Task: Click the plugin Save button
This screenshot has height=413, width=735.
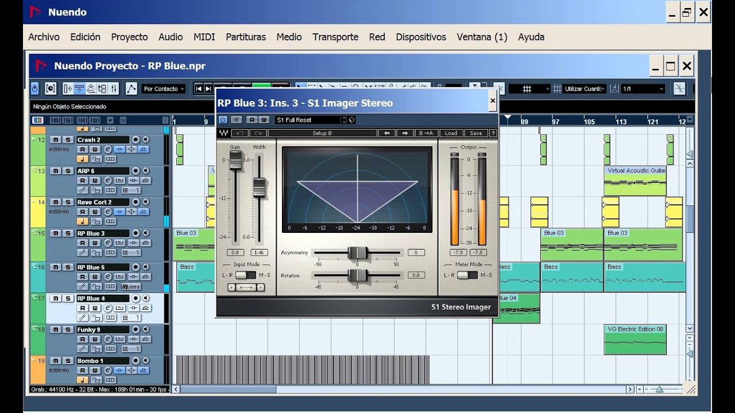Action: tap(476, 133)
